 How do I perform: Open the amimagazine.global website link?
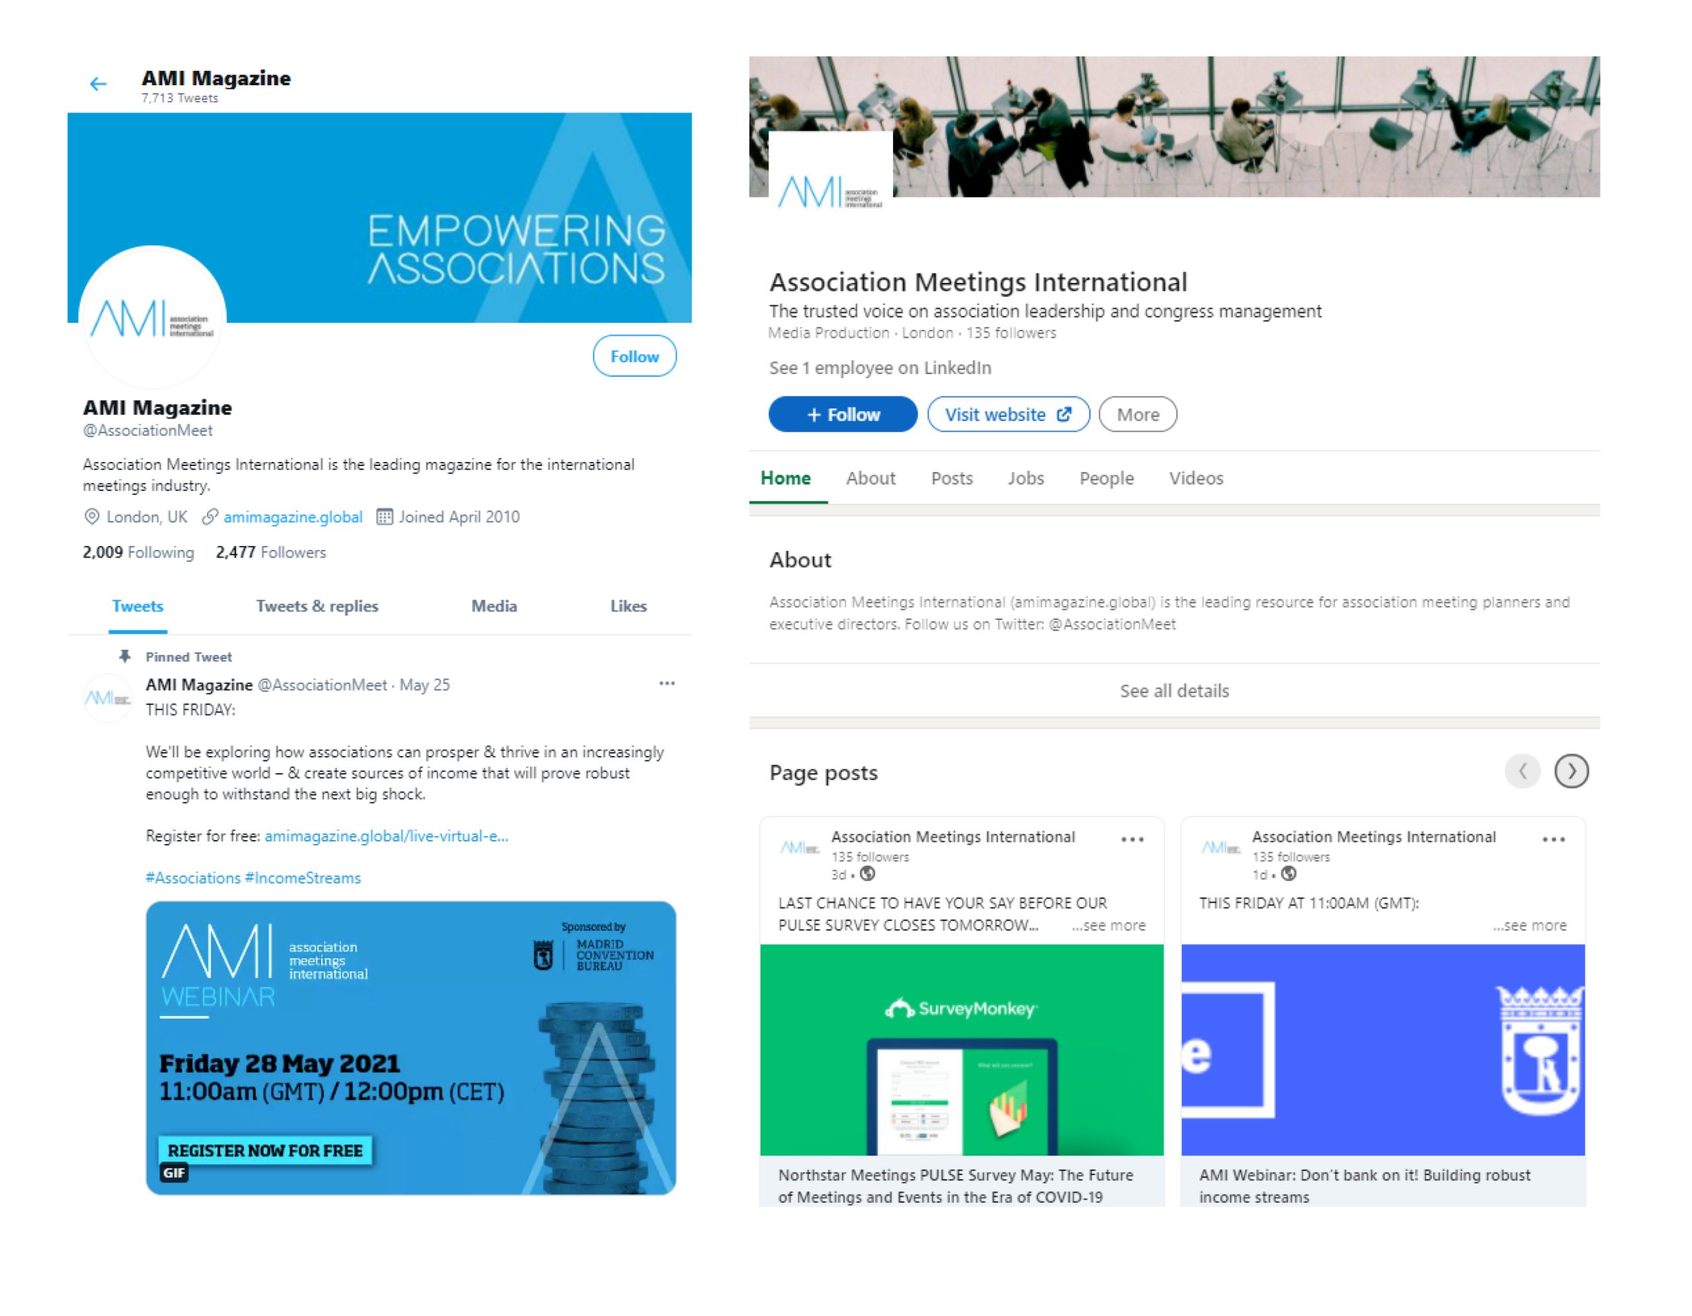293,518
